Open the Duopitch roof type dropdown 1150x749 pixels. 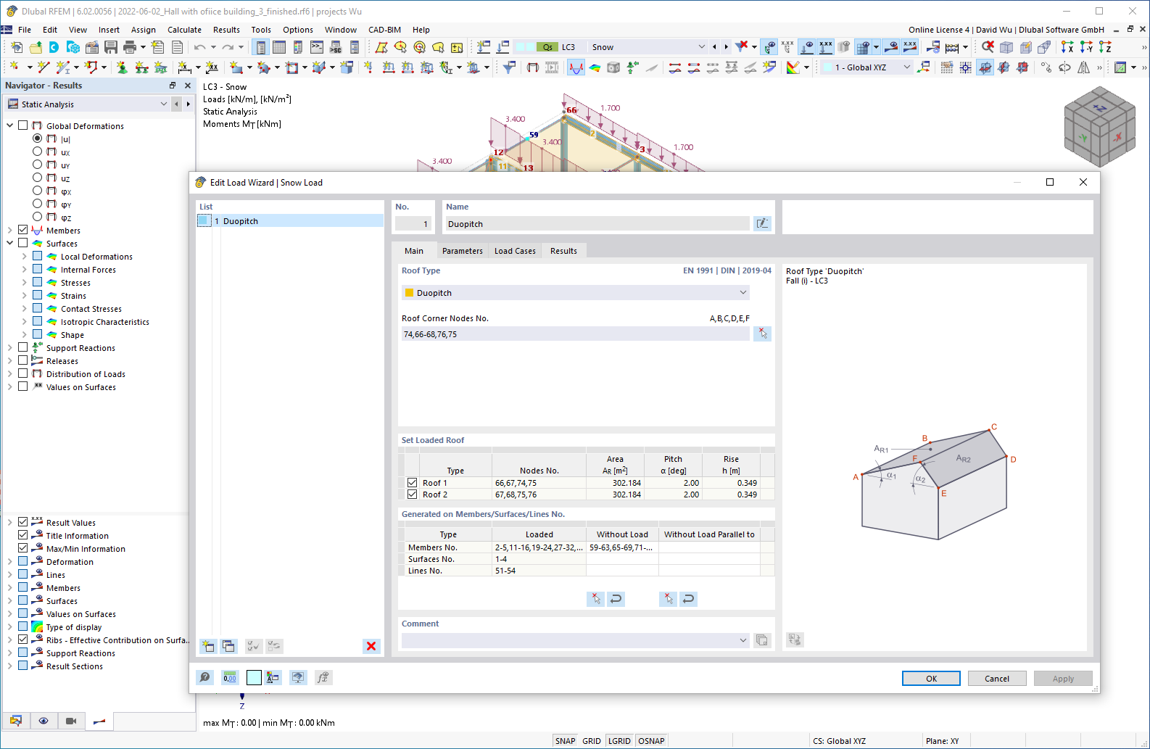pyautogui.click(x=742, y=293)
